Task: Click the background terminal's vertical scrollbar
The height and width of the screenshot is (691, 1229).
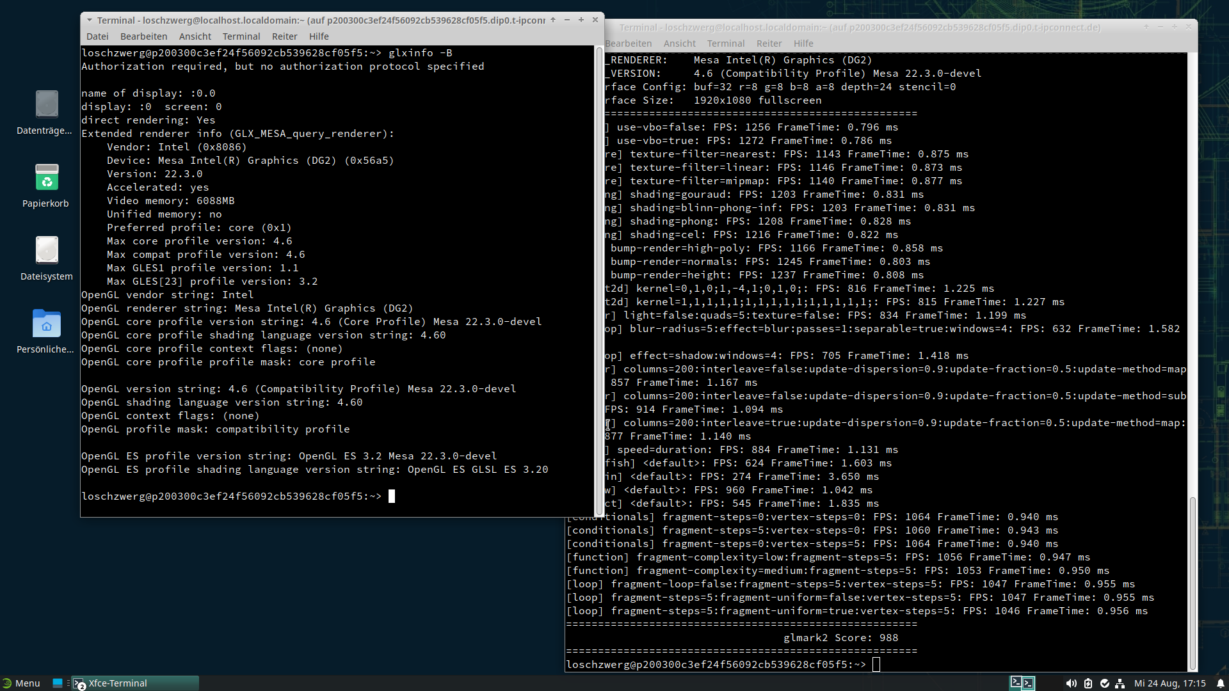Action: [1193, 582]
